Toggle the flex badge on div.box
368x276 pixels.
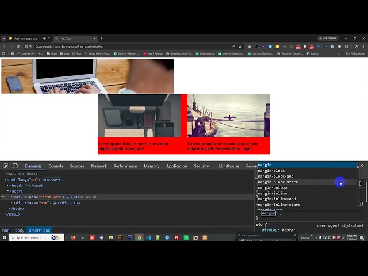pos(77,203)
